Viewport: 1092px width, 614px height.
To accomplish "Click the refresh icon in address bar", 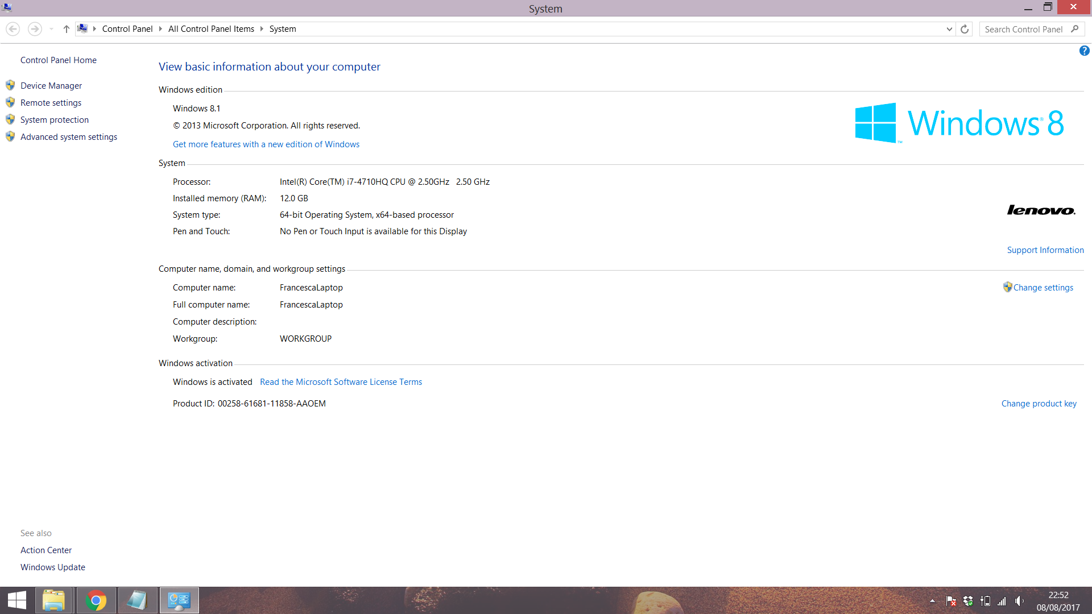I will [965, 29].
